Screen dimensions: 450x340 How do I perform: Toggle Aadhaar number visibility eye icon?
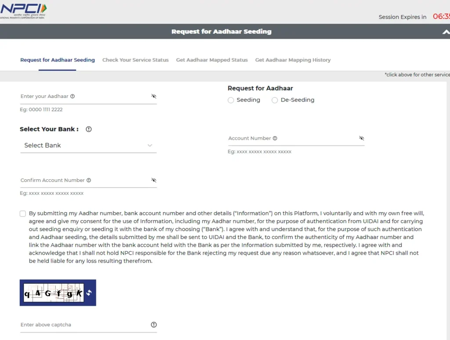(x=154, y=96)
